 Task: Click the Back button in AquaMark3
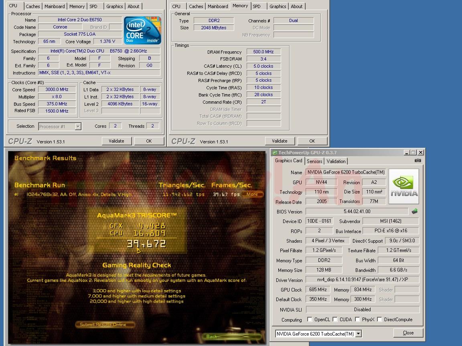click(231, 336)
